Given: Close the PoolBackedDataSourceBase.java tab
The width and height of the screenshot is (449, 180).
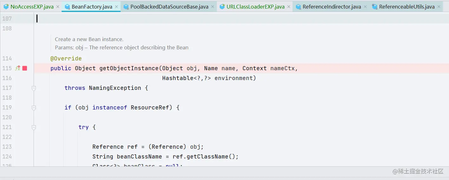Looking at the screenshot, I should [212, 7].
